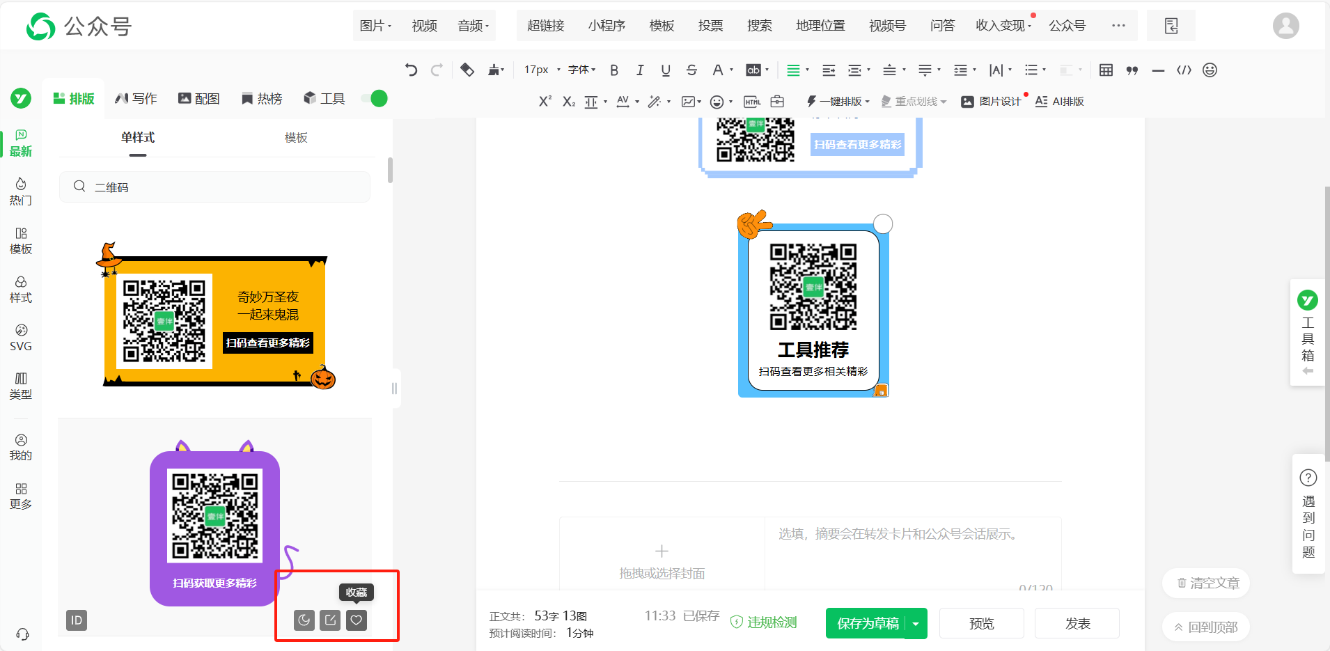Apply italic formatting

pos(640,70)
